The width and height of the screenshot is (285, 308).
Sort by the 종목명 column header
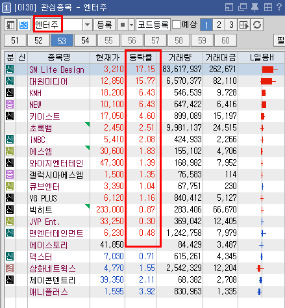59,58
